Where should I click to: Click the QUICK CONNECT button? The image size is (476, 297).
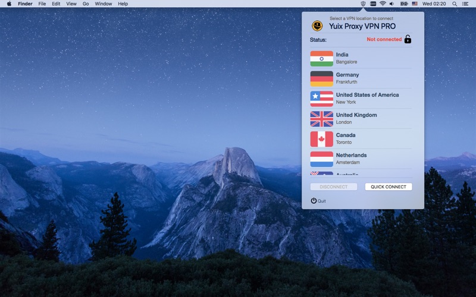tap(389, 187)
